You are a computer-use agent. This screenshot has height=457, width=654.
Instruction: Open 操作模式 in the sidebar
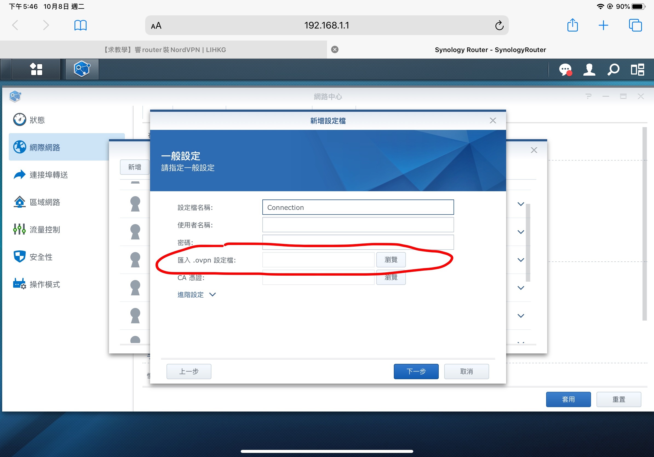pos(67,284)
